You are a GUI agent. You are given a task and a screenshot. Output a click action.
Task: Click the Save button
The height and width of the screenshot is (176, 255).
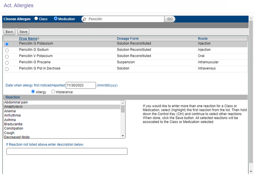23,32
